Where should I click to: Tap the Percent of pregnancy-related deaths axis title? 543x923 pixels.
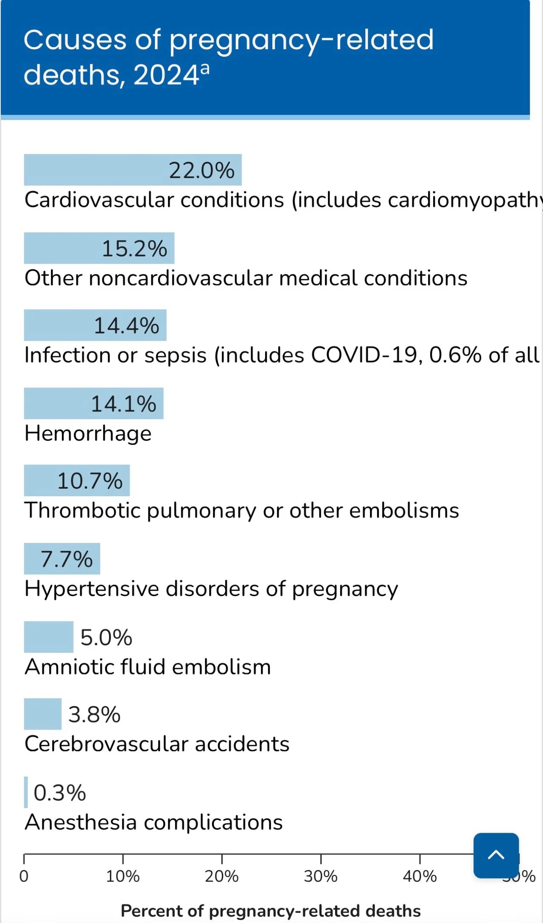pyautogui.click(x=271, y=911)
